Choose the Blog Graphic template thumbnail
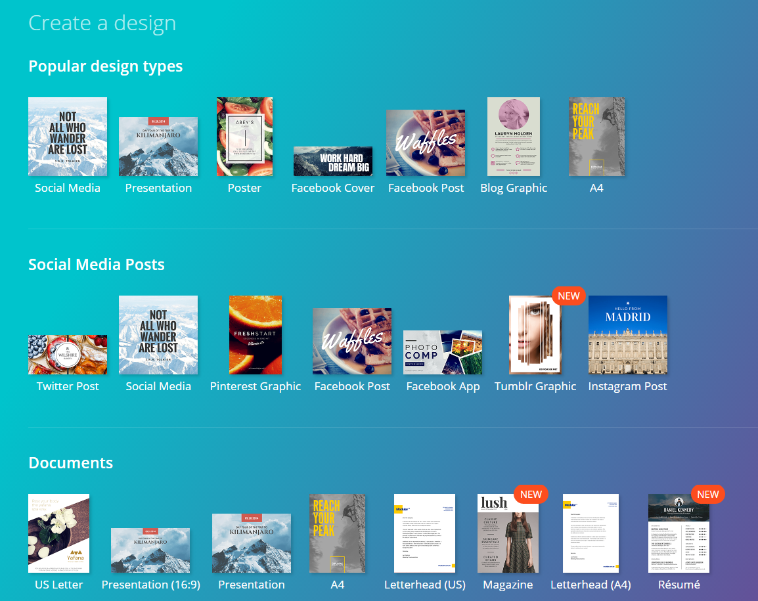The height and width of the screenshot is (601, 758). (513, 137)
